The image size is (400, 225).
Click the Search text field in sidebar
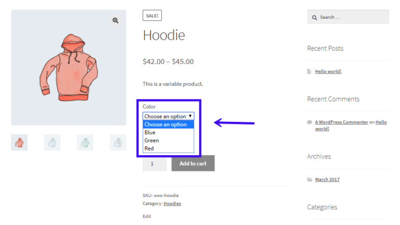click(x=352, y=17)
